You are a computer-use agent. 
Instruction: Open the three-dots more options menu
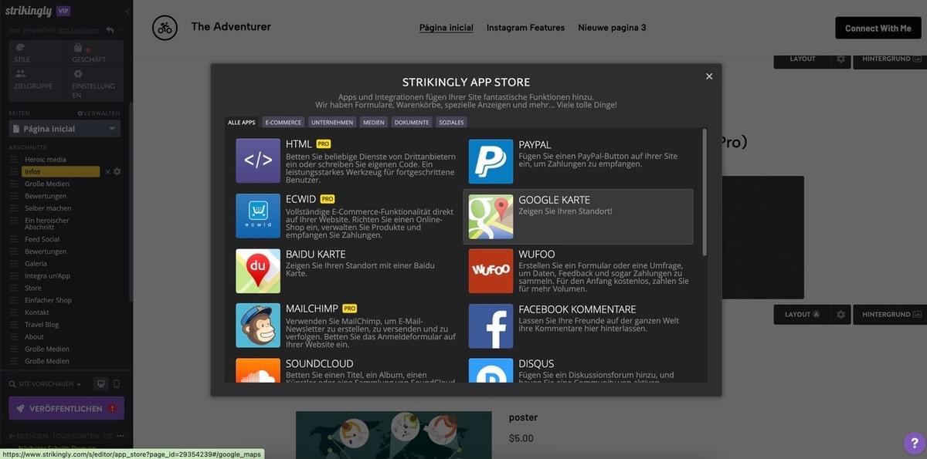click(121, 436)
